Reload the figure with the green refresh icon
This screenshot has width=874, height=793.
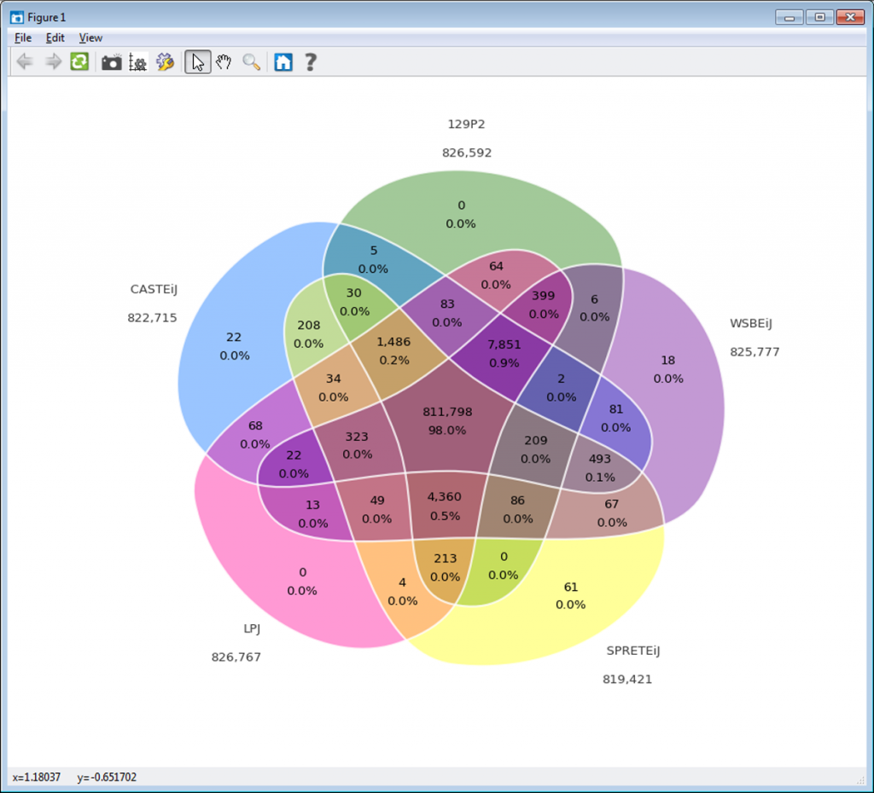pos(79,61)
